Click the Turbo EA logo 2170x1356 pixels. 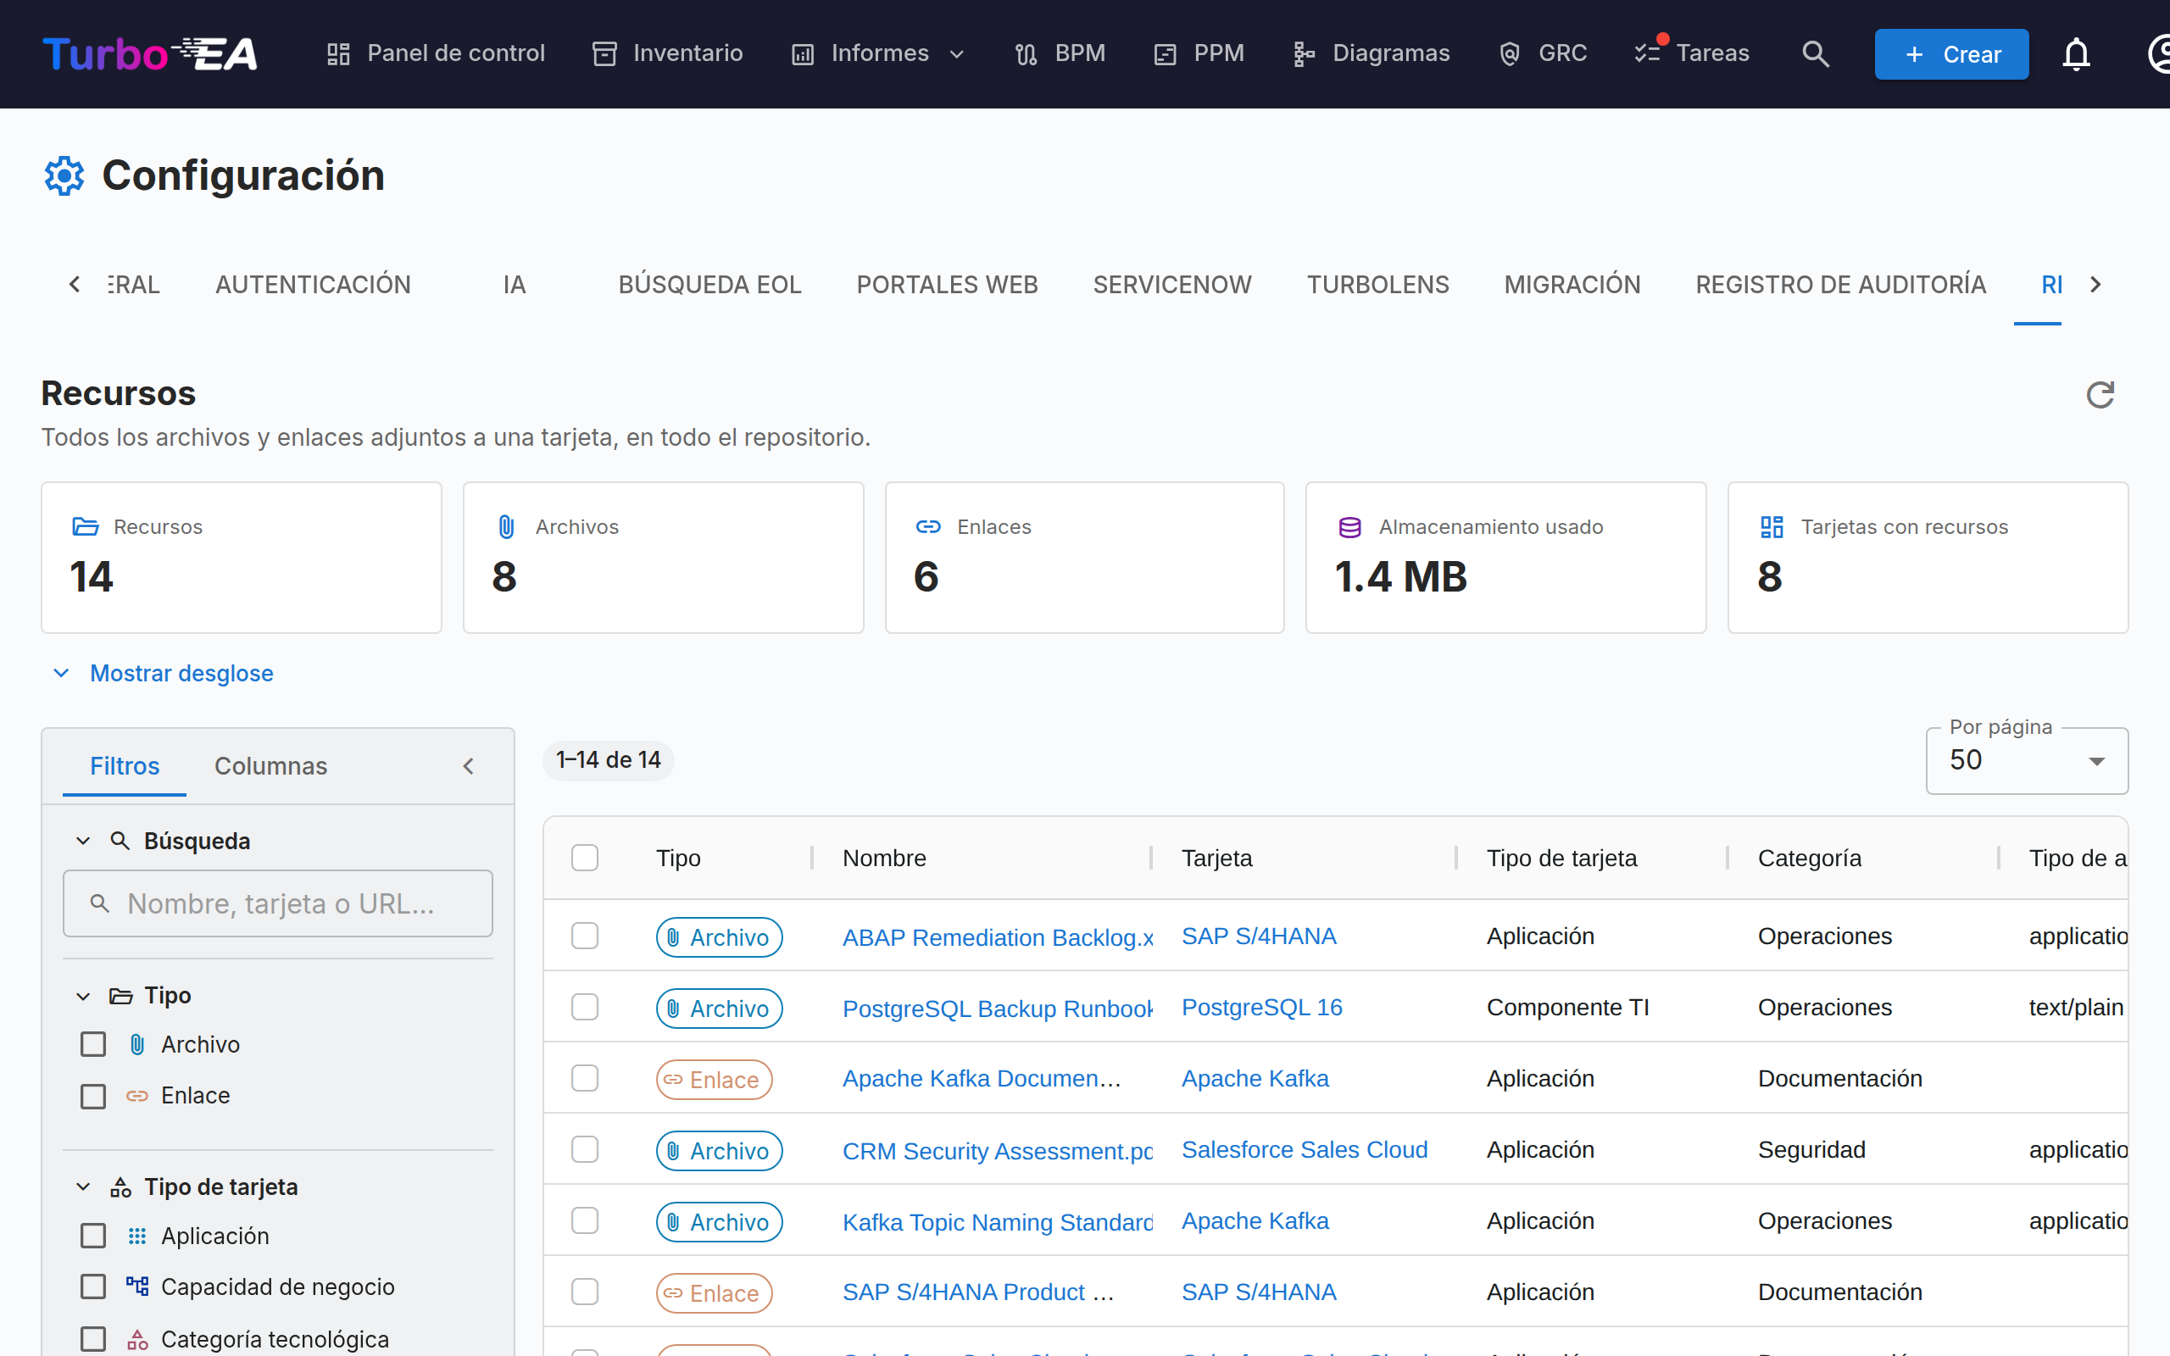(x=150, y=53)
